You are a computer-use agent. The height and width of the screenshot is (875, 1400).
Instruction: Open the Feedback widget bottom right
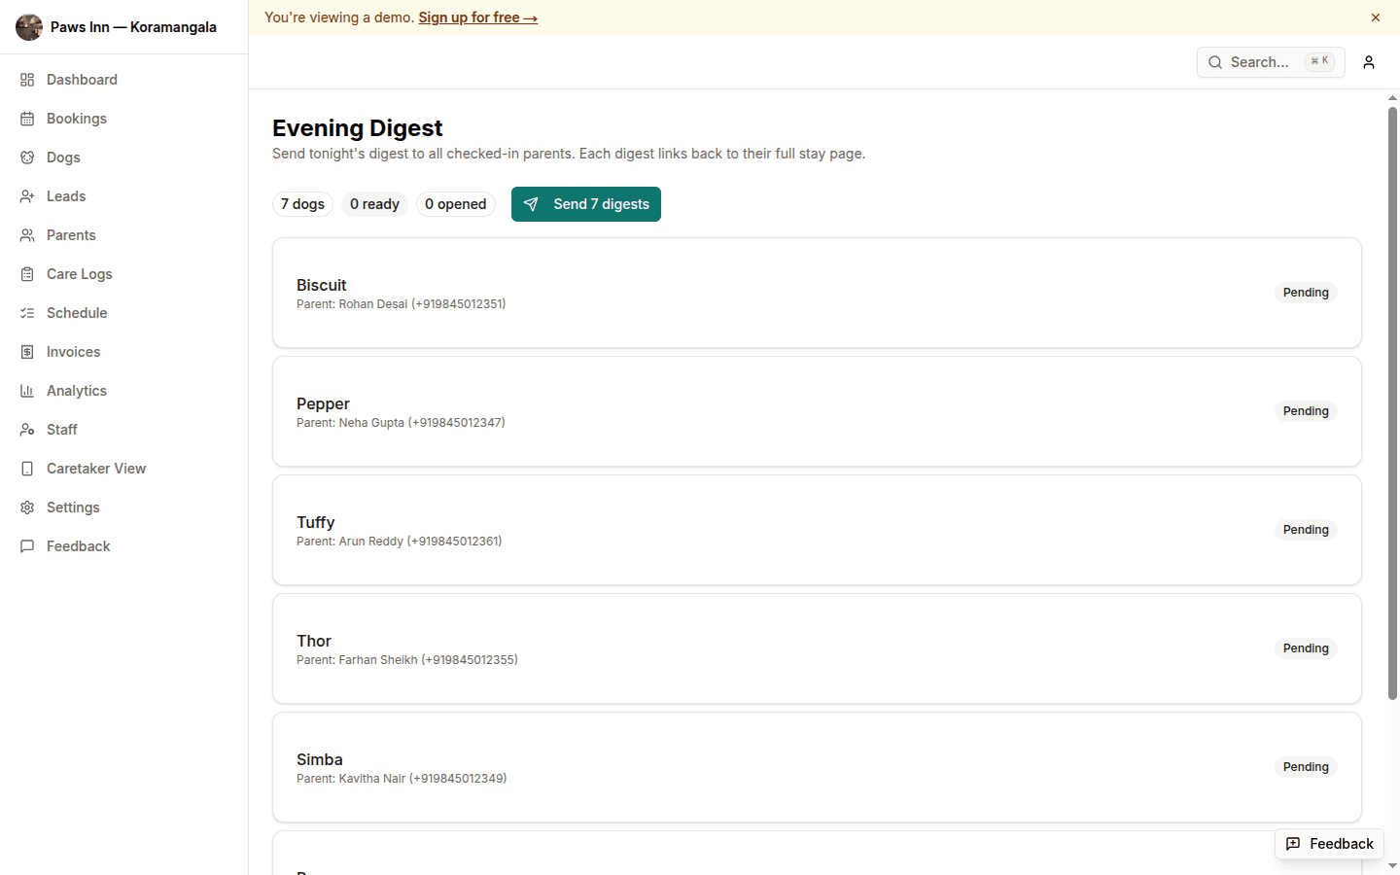(1329, 844)
